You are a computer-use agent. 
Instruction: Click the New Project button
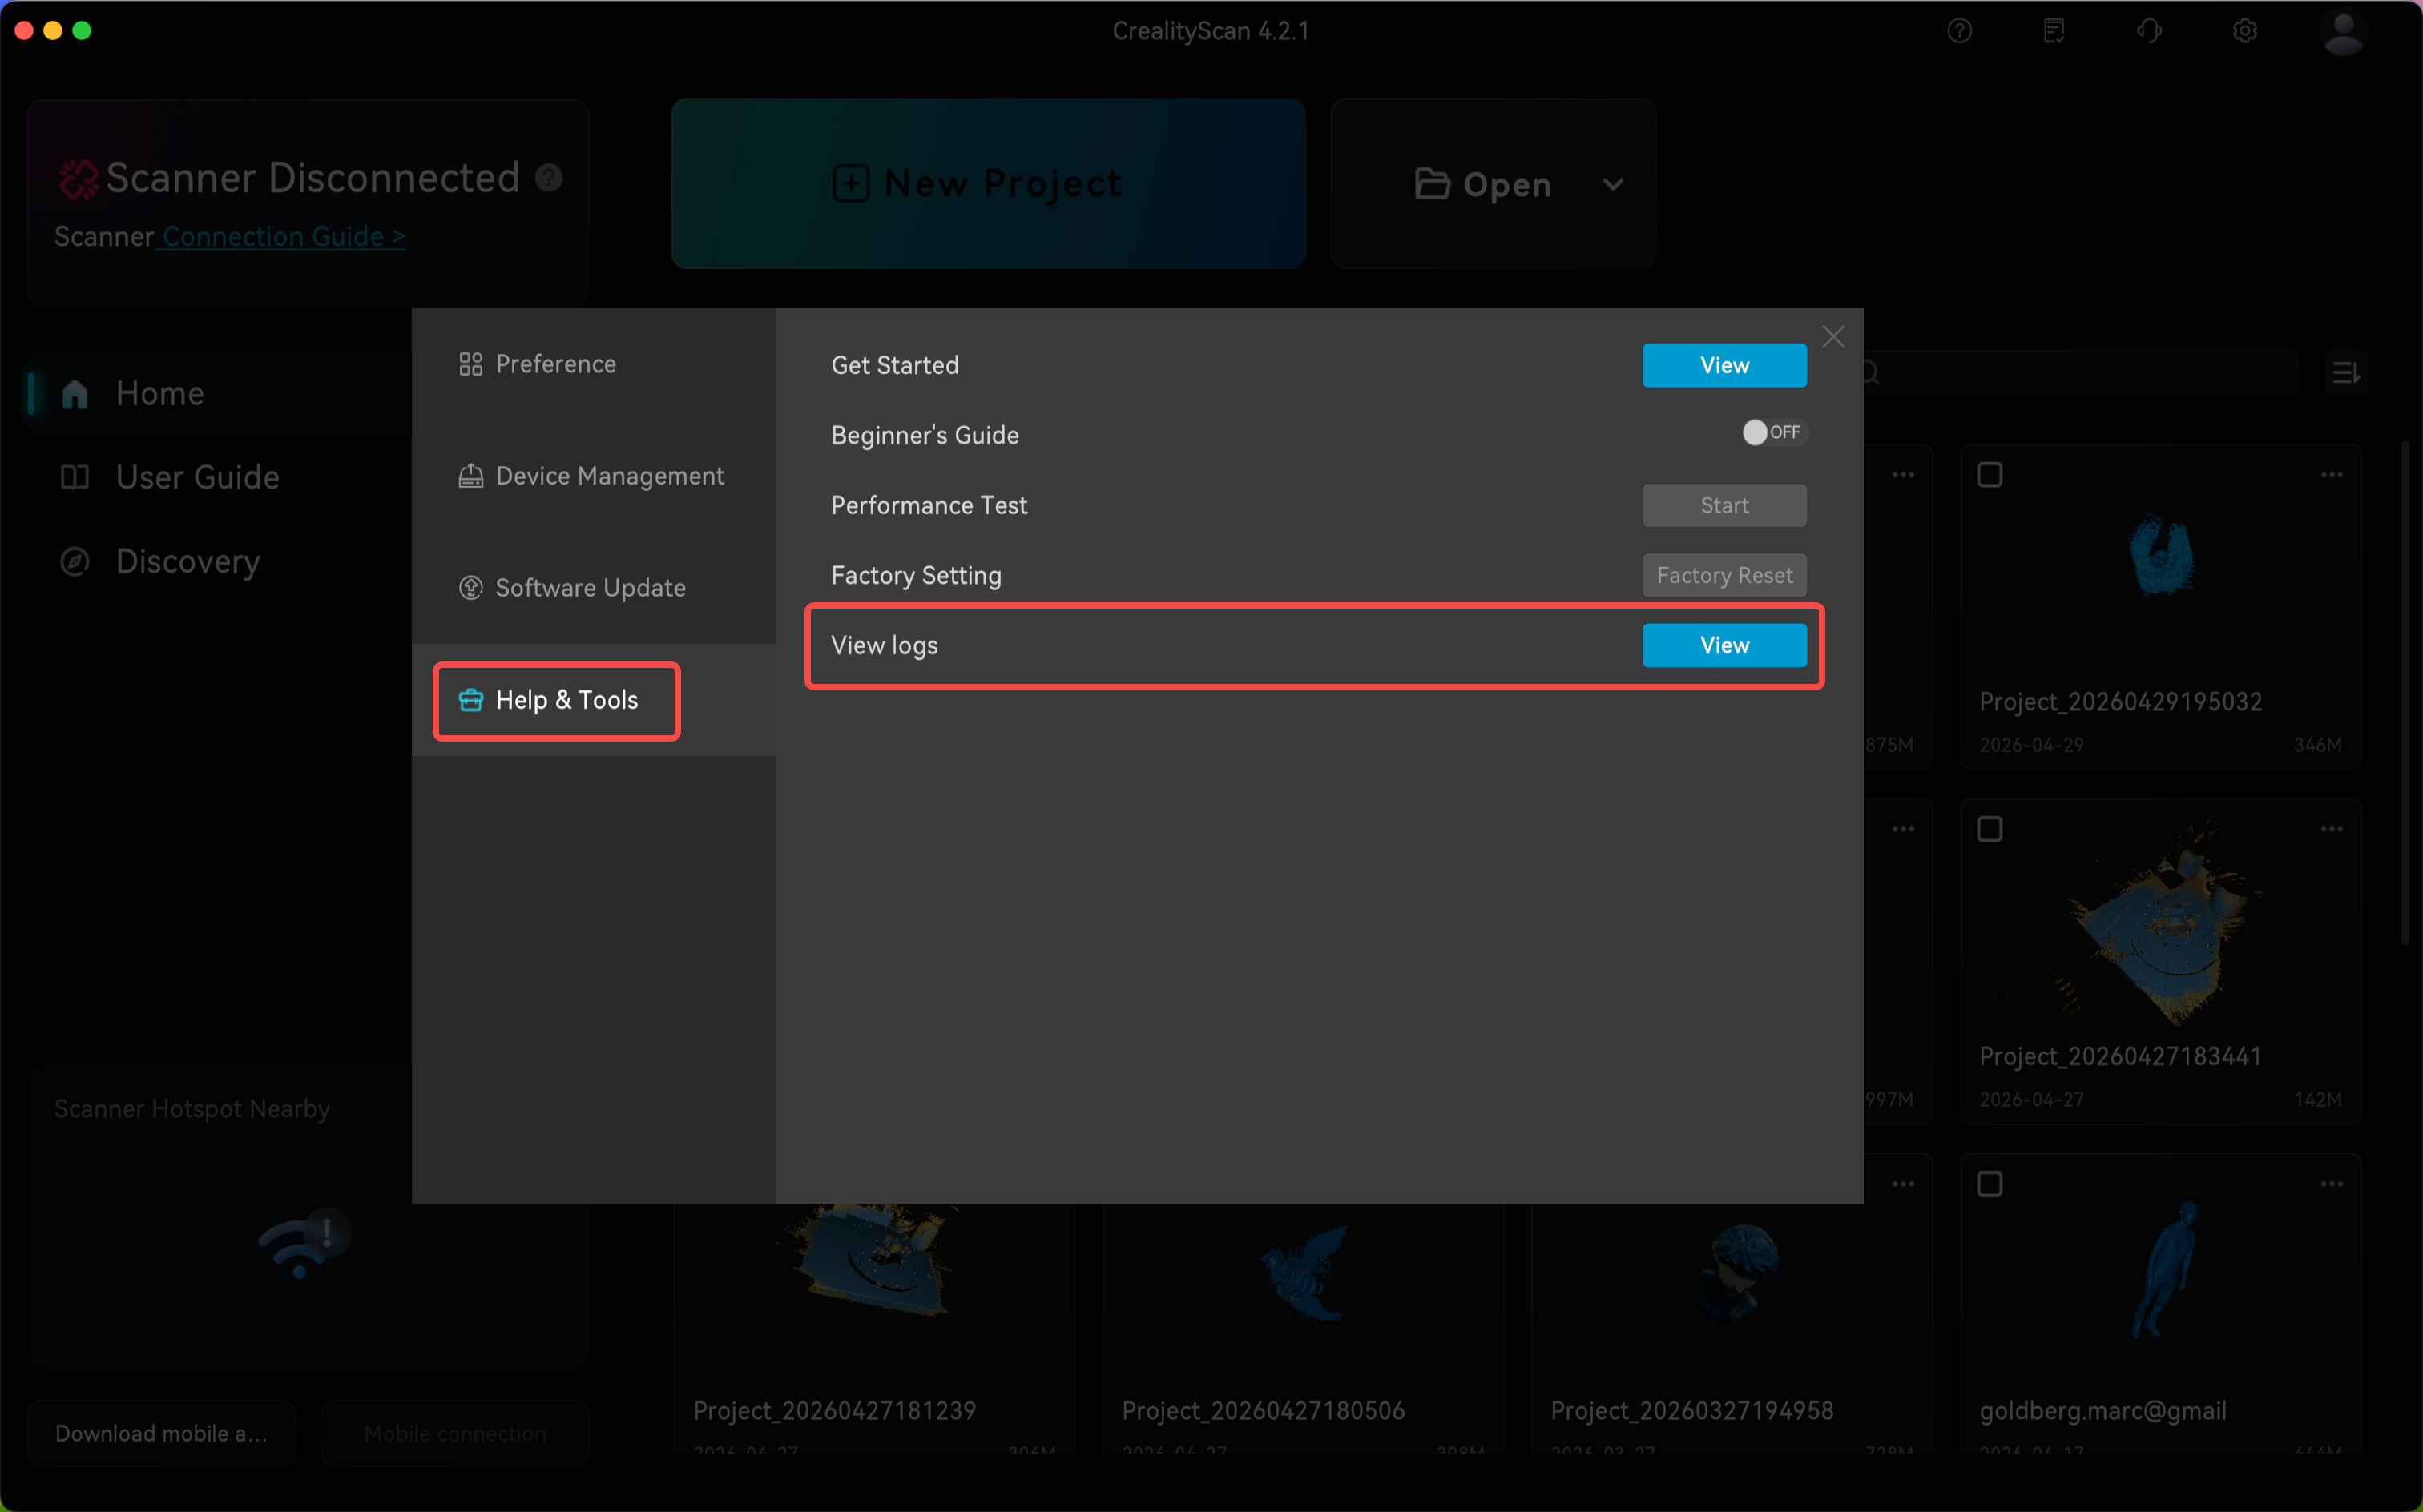989,184
